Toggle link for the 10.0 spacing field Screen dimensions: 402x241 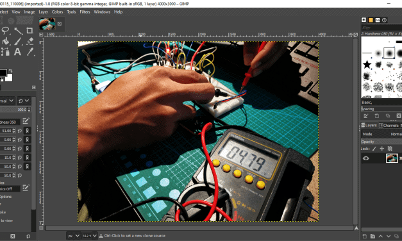pyautogui.click(x=27, y=158)
